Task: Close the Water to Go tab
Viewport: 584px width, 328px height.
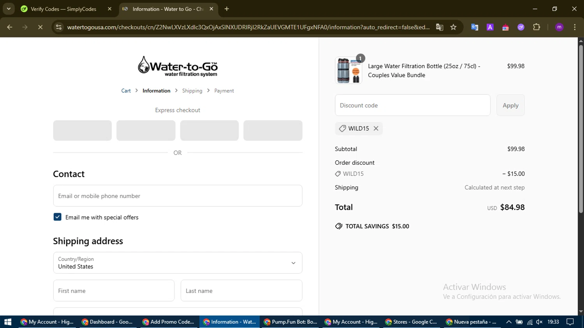Action: [211, 9]
